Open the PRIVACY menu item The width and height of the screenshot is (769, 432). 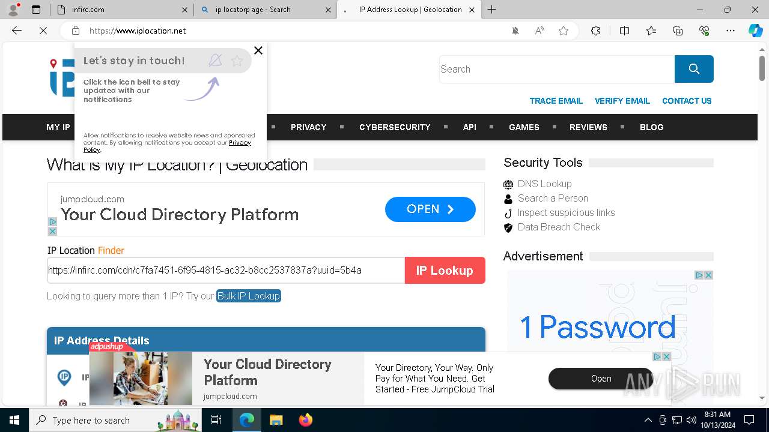pyautogui.click(x=309, y=127)
